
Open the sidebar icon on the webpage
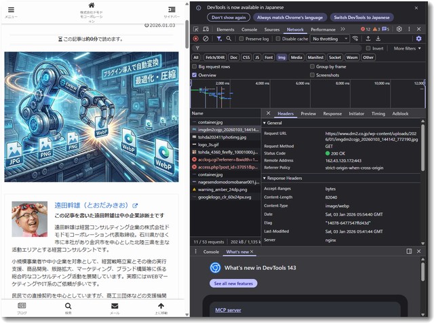point(172,9)
